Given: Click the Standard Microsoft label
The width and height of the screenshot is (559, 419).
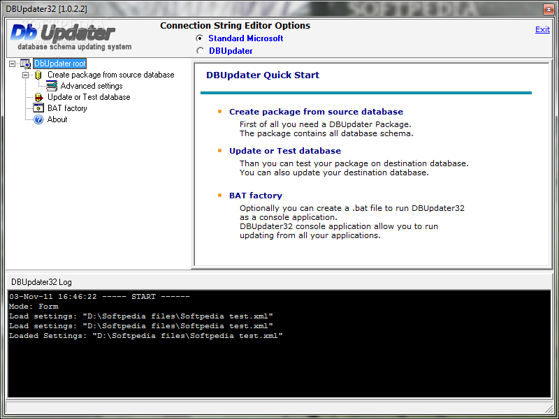Looking at the screenshot, I should pyautogui.click(x=246, y=38).
